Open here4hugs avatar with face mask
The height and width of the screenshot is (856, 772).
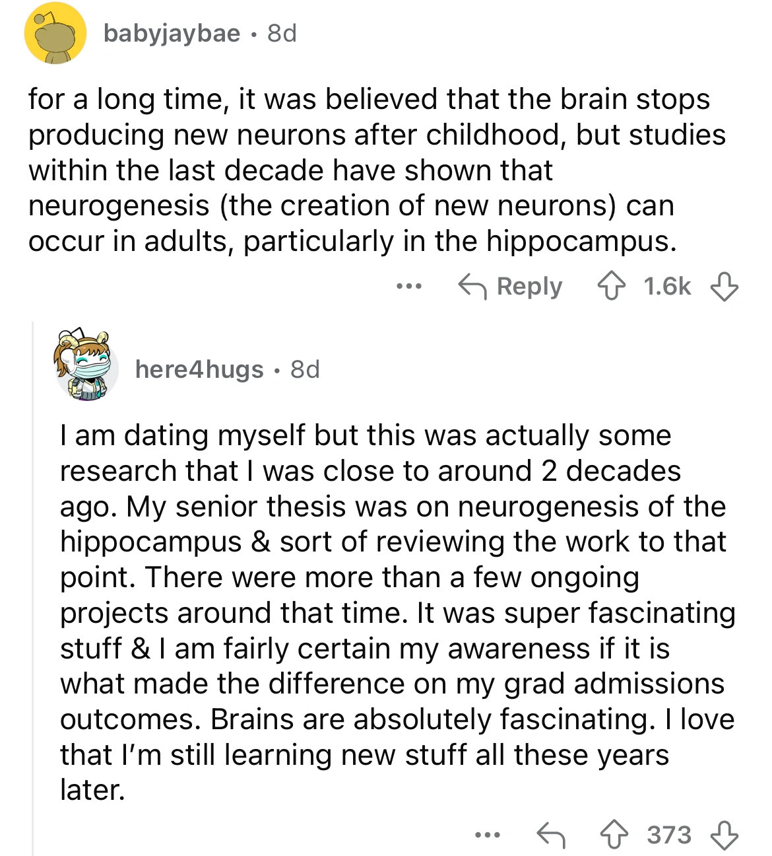[86, 366]
